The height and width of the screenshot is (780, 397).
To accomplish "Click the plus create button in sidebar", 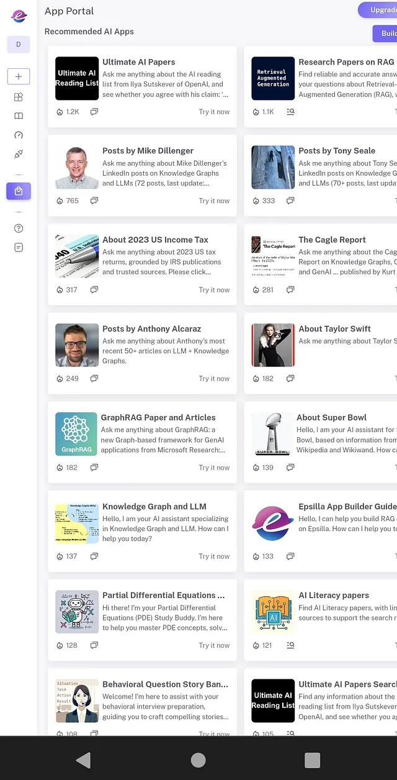I will click(19, 76).
